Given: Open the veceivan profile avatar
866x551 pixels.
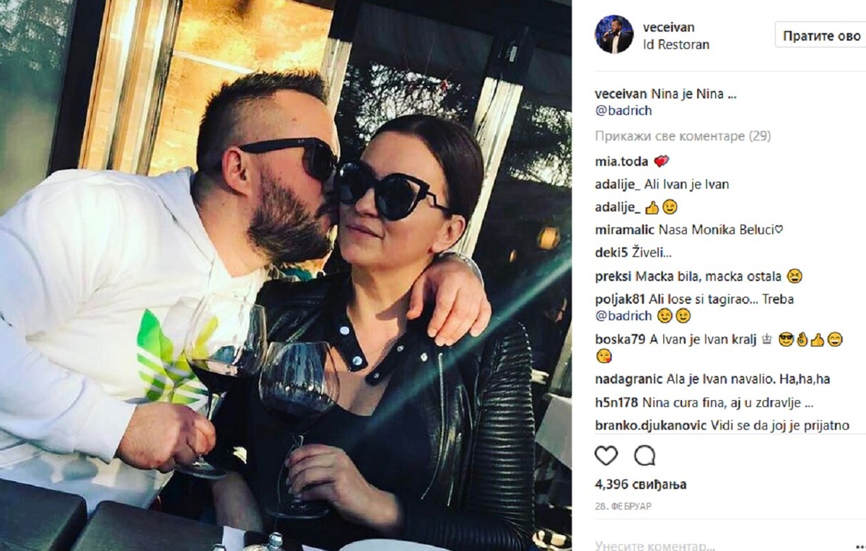Looking at the screenshot, I should [x=613, y=34].
